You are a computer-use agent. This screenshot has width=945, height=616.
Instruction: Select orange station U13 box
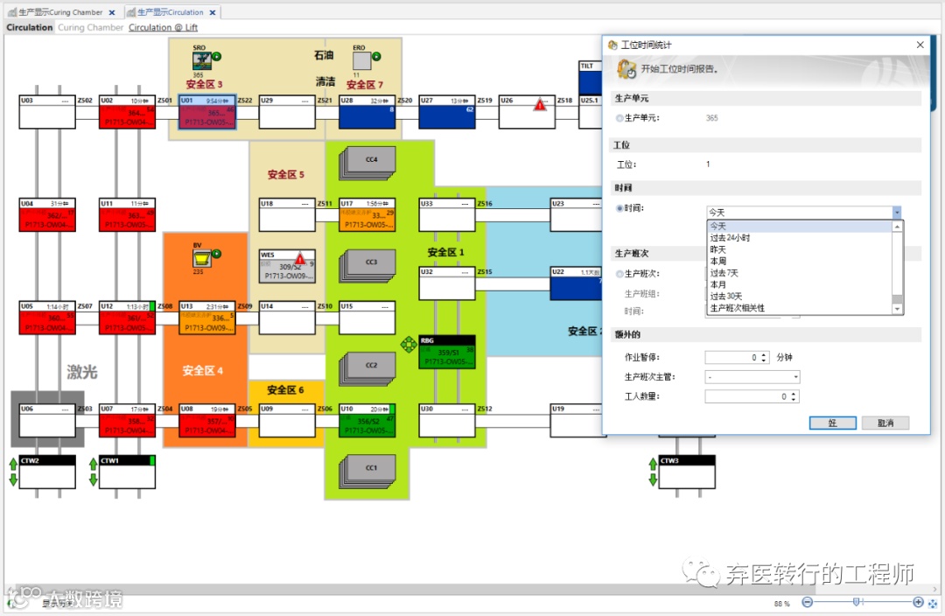tap(206, 318)
